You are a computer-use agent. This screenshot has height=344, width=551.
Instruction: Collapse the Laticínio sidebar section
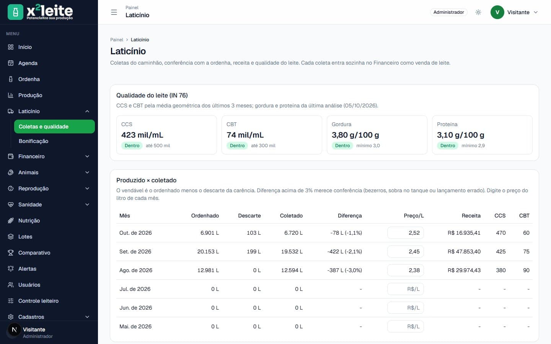click(x=87, y=111)
